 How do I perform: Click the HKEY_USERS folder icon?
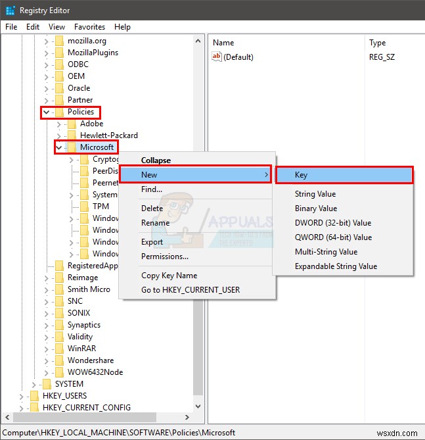(x=34, y=396)
